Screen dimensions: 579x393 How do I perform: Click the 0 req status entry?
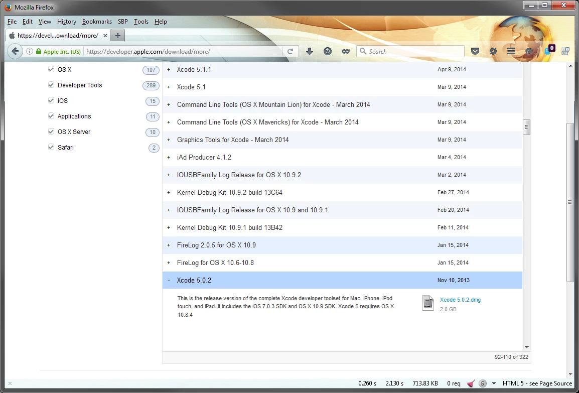(454, 383)
